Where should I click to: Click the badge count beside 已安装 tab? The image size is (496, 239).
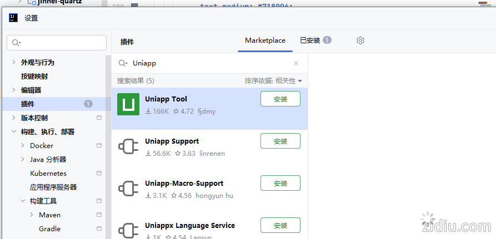click(327, 40)
